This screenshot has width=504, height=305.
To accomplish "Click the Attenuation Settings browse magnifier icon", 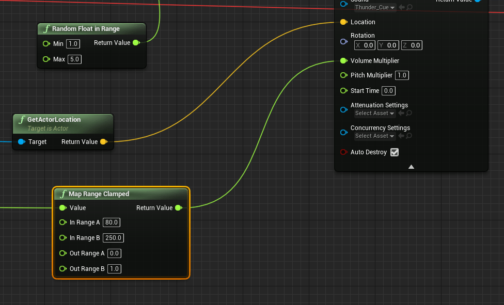I will click(409, 113).
